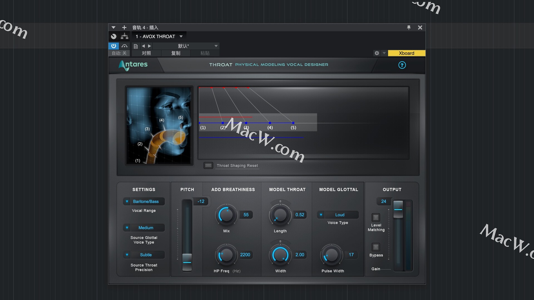Click the Width value 2.00
This screenshot has width=534, height=300.
(300, 255)
